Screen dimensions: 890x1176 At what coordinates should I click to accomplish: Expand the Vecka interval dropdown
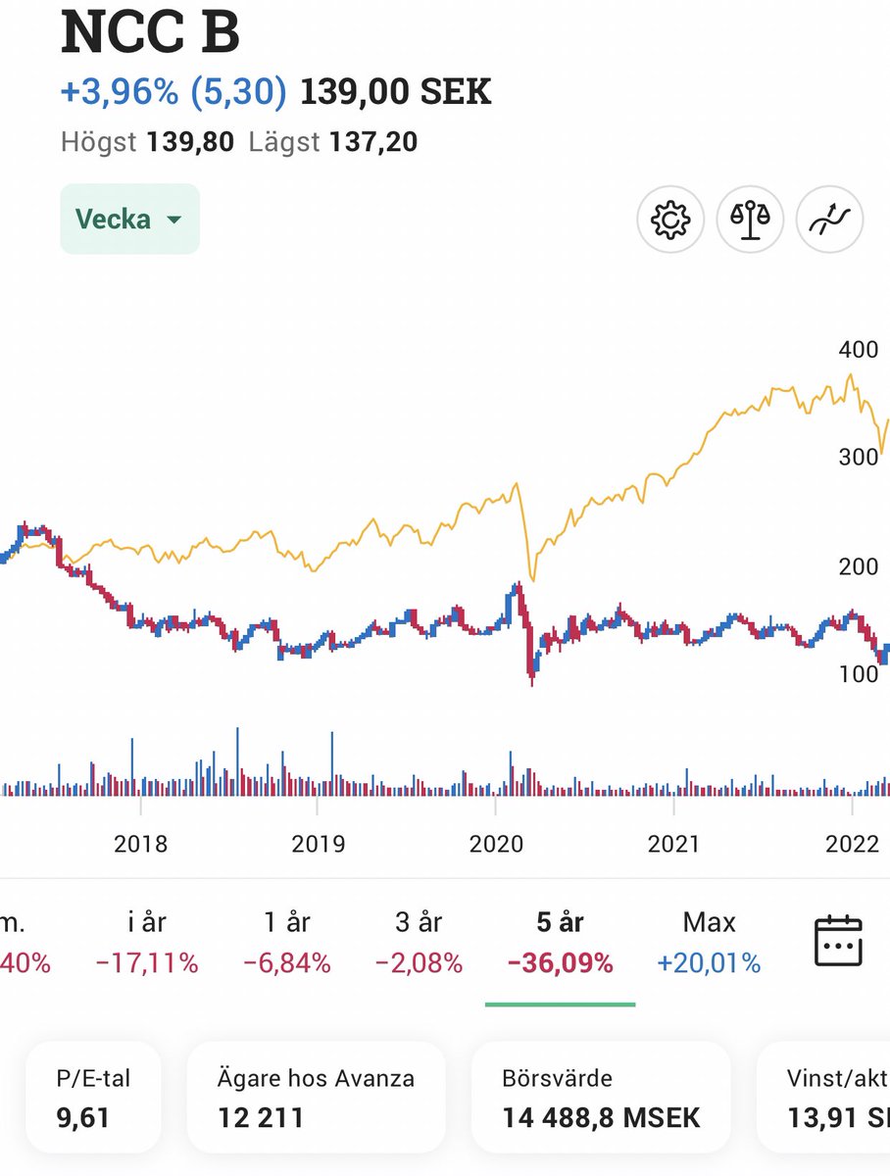[129, 219]
